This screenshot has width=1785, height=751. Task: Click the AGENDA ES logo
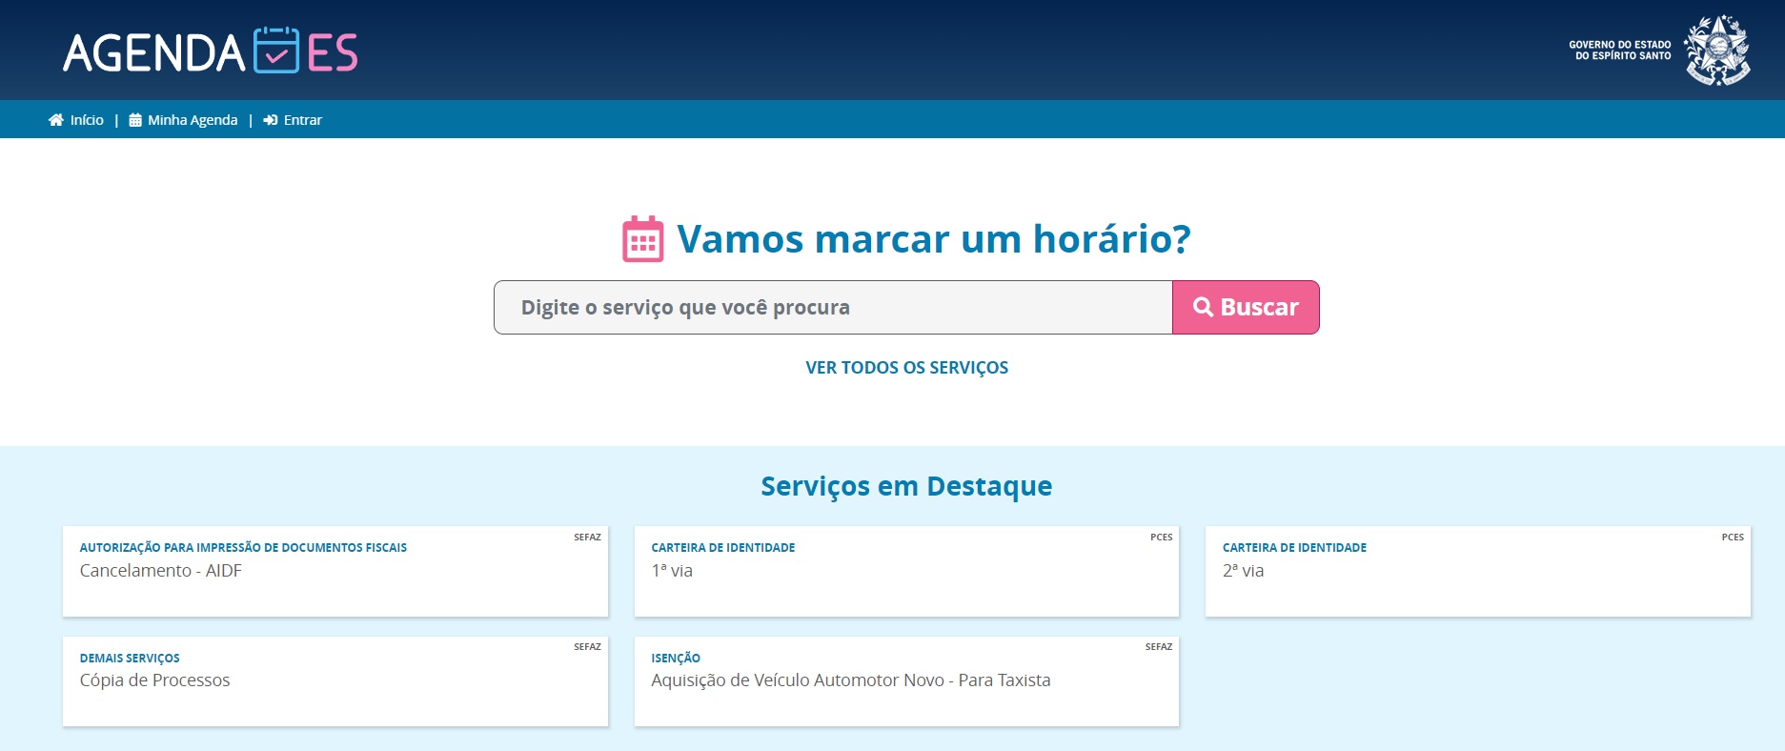tap(210, 51)
